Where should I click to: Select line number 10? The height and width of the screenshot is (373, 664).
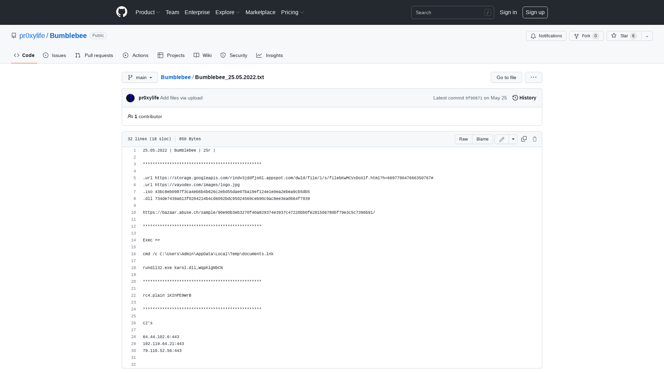(133, 213)
